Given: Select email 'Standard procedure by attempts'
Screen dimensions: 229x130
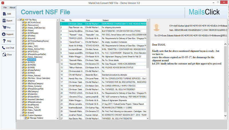Looking at the screenshot, I should [103, 75].
